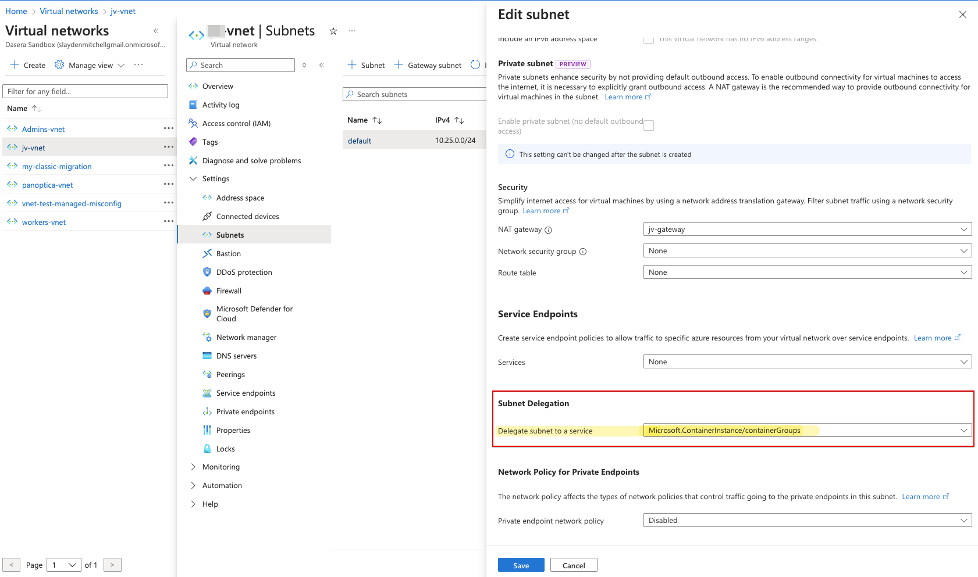Save subnet changes
The width and height of the screenshot is (978, 577).
[x=521, y=565]
